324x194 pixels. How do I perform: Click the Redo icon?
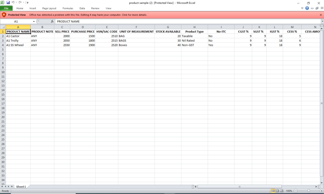coord(20,2)
